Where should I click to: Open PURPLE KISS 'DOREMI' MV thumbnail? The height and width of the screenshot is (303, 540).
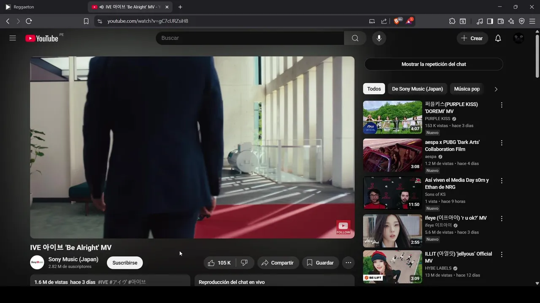pyautogui.click(x=392, y=117)
